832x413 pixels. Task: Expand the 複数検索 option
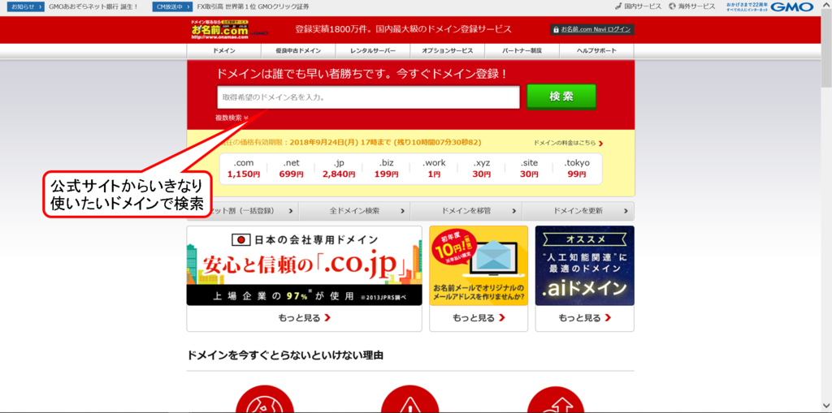232,118
